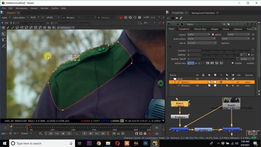Viewport: 261px width, 147px height.
Task: Select the add points pen tool
Action: pyautogui.click(x=3, y=40)
